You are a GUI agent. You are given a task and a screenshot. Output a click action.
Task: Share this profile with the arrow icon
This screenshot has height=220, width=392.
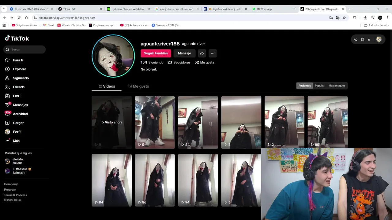coord(202,53)
